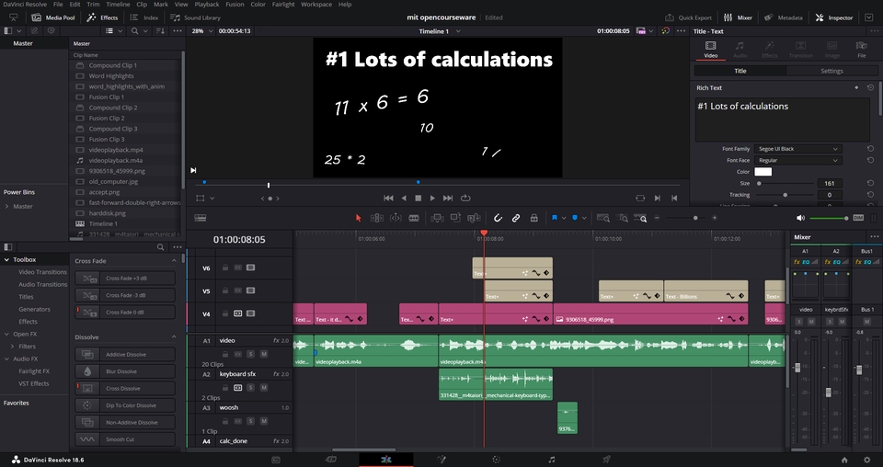Expand the Open FX toolbox category
Viewport: 883px width, 467px height.
(x=6, y=334)
